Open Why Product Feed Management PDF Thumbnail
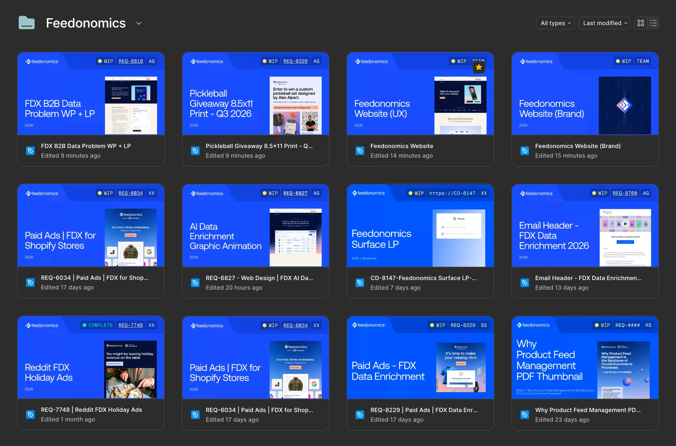The height and width of the screenshot is (446, 676). pyautogui.click(x=585, y=357)
